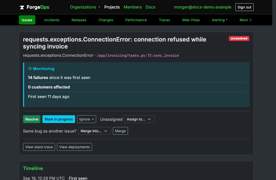The width and height of the screenshot is (276, 180).
Task: Open the Web Vitals tab
Action: point(191,20)
